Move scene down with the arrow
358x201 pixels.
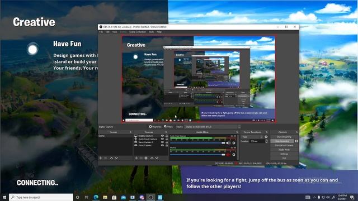click(x=116, y=158)
